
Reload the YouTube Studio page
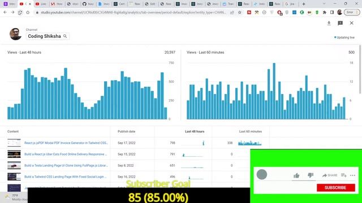click(x=20, y=12)
